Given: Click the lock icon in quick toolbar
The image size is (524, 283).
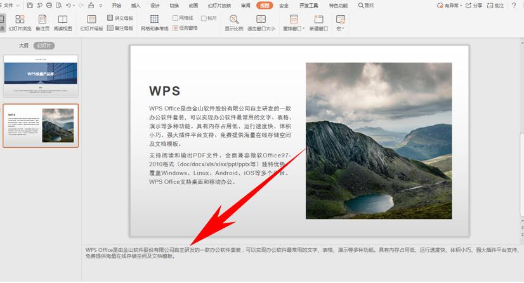Looking at the screenshot, I should point(91,5).
